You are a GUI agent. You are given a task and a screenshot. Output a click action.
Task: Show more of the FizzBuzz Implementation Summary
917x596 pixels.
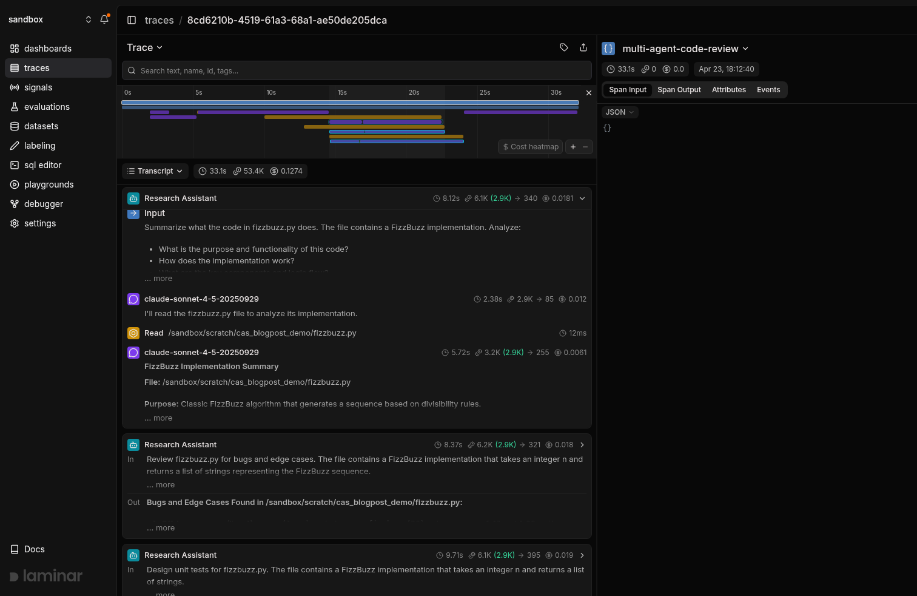[x=158, y=418]
